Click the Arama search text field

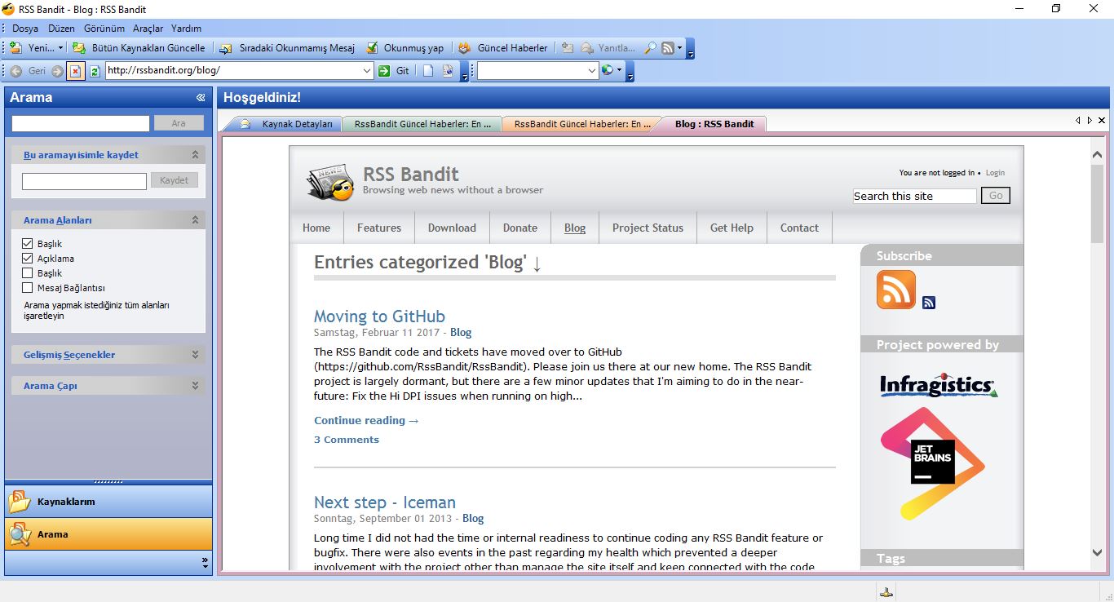click(x=81, y=123)
